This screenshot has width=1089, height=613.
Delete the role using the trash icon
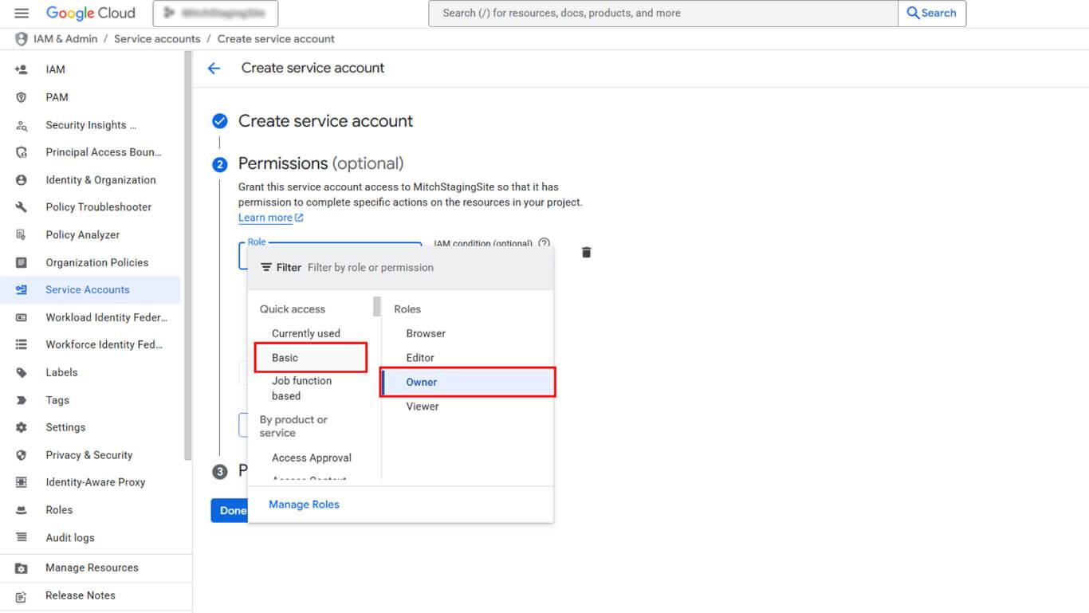(x=587, y=253)
